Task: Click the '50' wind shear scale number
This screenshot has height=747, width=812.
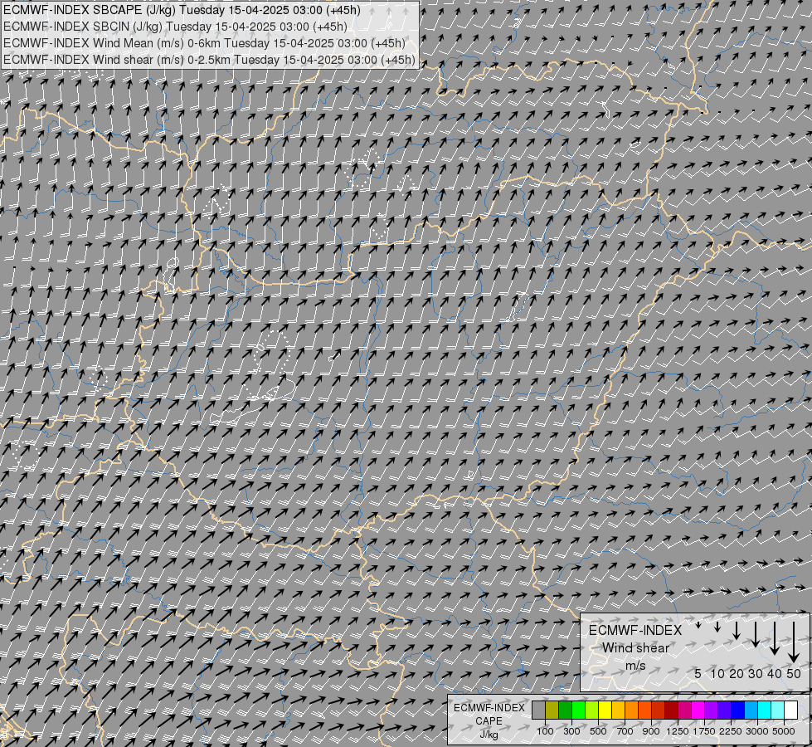Action: coord(794,673)
